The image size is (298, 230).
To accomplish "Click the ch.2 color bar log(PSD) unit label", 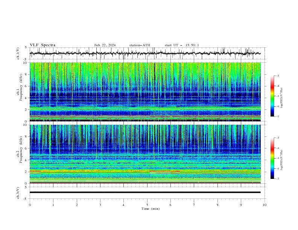I will click(282, 160).
